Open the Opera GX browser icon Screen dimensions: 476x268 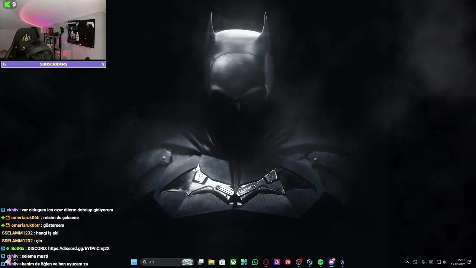266,262
